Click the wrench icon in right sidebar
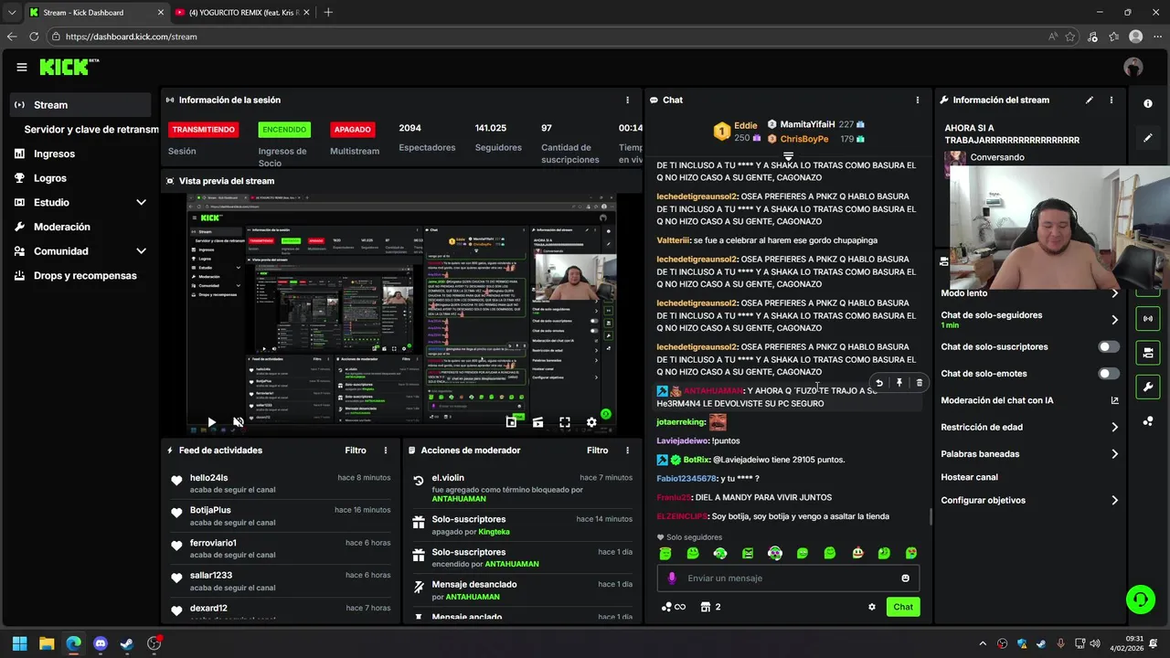This screenshot has height=658, width=1170. (1148, 387)
